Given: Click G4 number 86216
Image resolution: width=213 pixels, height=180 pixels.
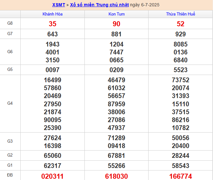Looking at the screenshot, I should click(181, 120).
